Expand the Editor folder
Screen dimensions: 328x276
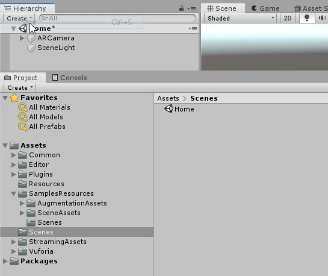click(x=14, y=165)
